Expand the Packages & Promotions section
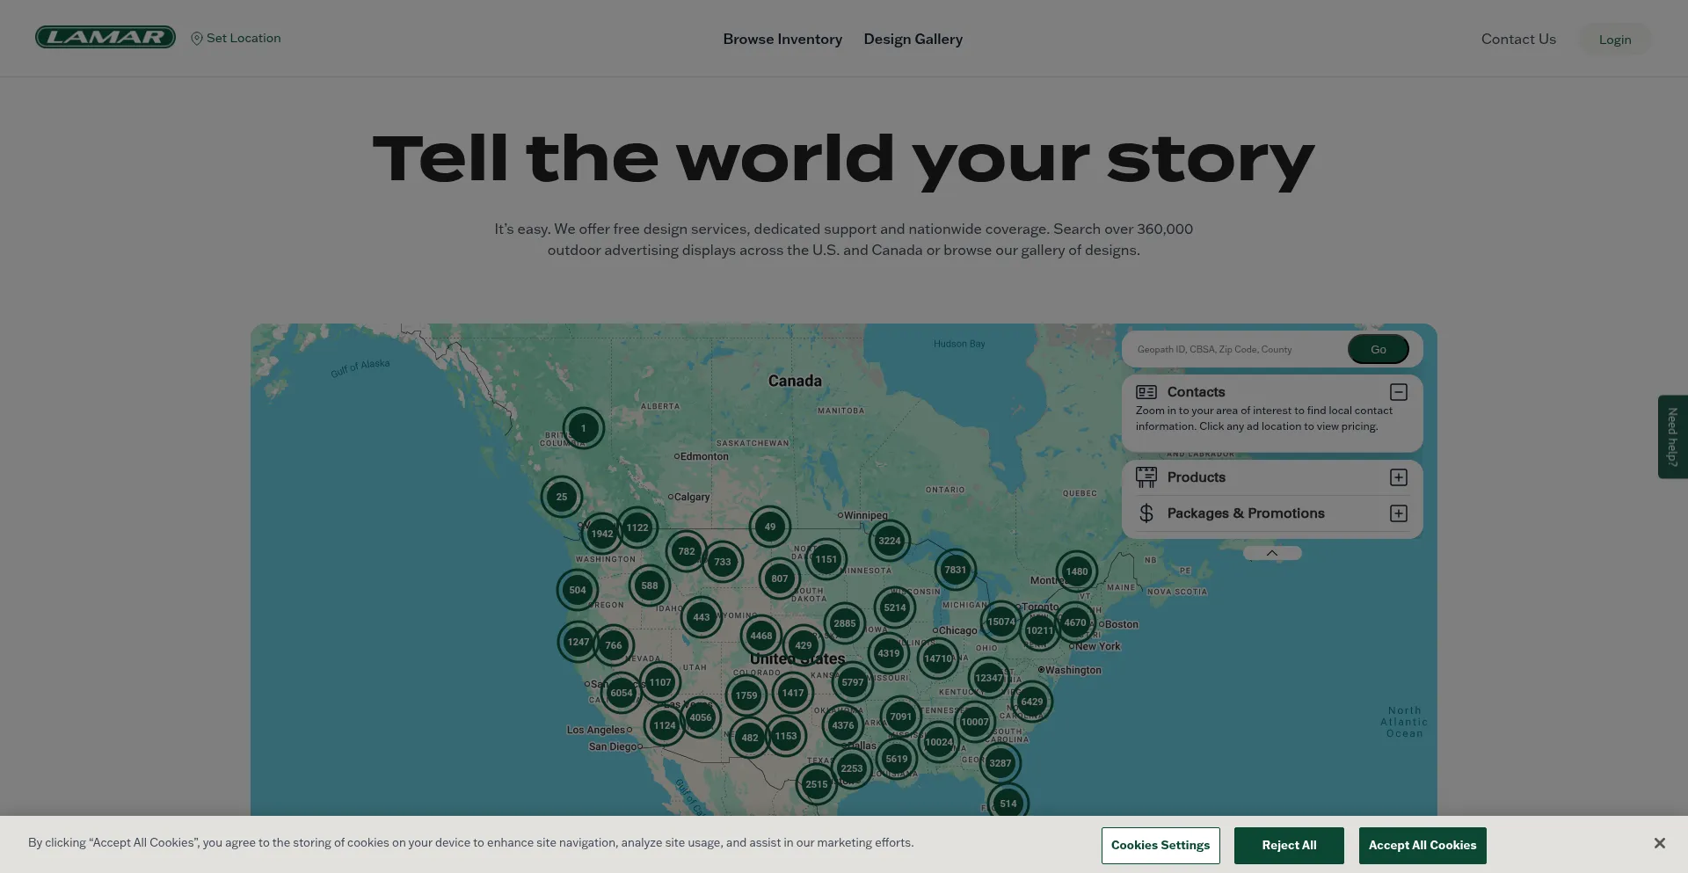Image resolution: width=1688 pixels, height=873 pixels. [x=1398, y=513]
